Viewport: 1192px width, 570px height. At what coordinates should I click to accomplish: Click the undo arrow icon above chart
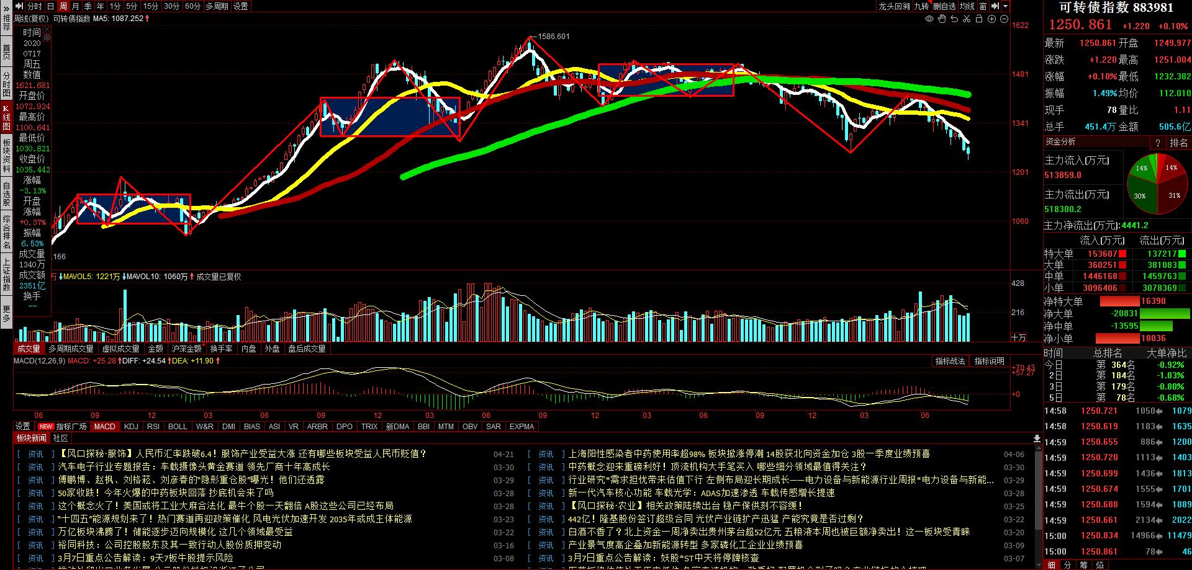click(x=954, y=19)
